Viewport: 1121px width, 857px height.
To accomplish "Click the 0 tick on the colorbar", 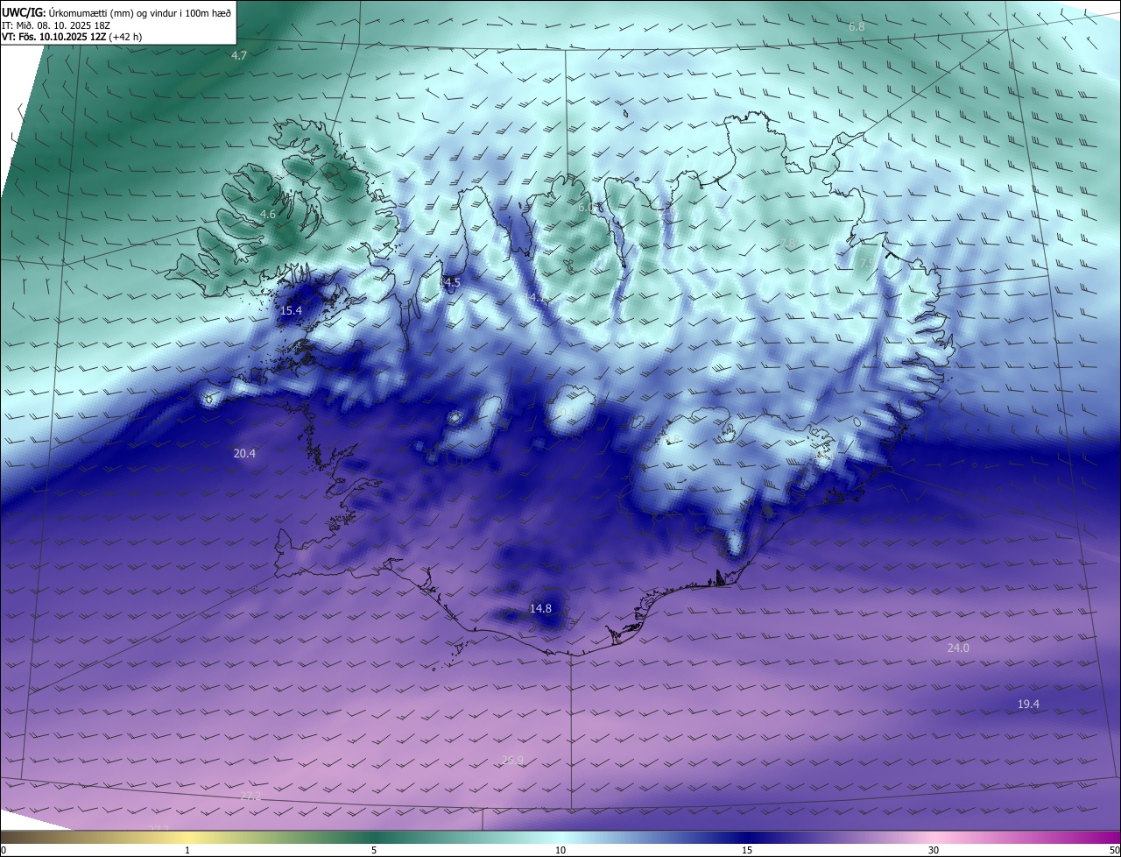I will 4,850.
